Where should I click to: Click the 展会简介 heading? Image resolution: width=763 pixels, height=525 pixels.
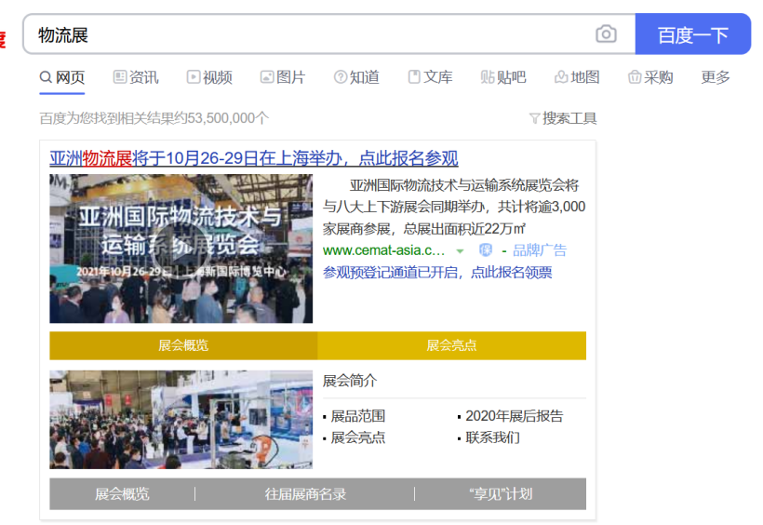[x=349, y=381]
